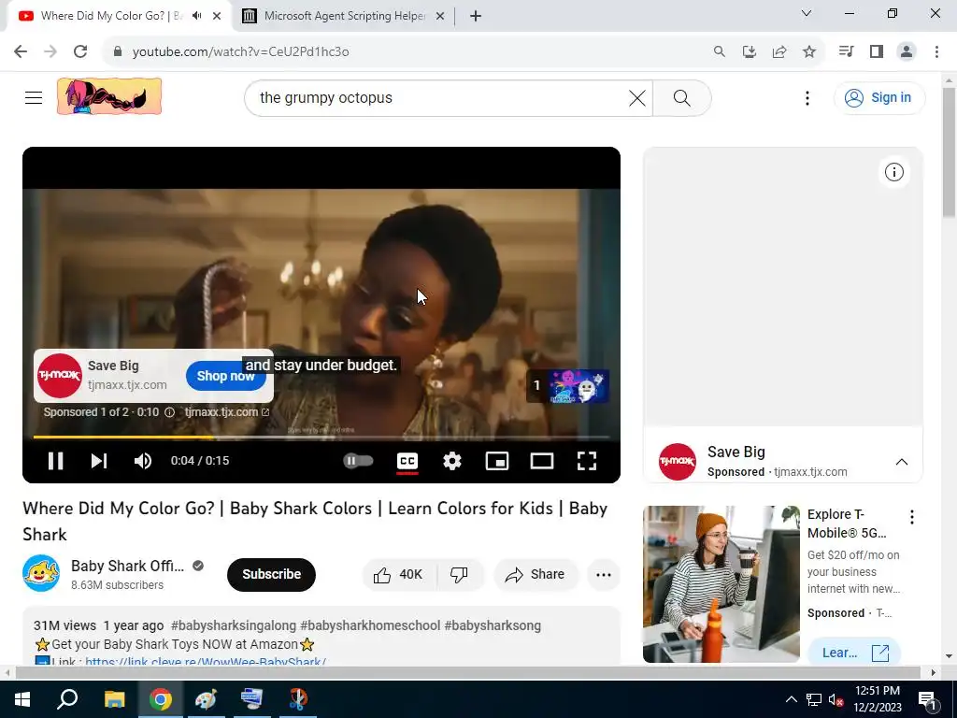
Task: Open media controls icon in Chrome toolbar
Action: pyautogui.click(x=846, y=52)
